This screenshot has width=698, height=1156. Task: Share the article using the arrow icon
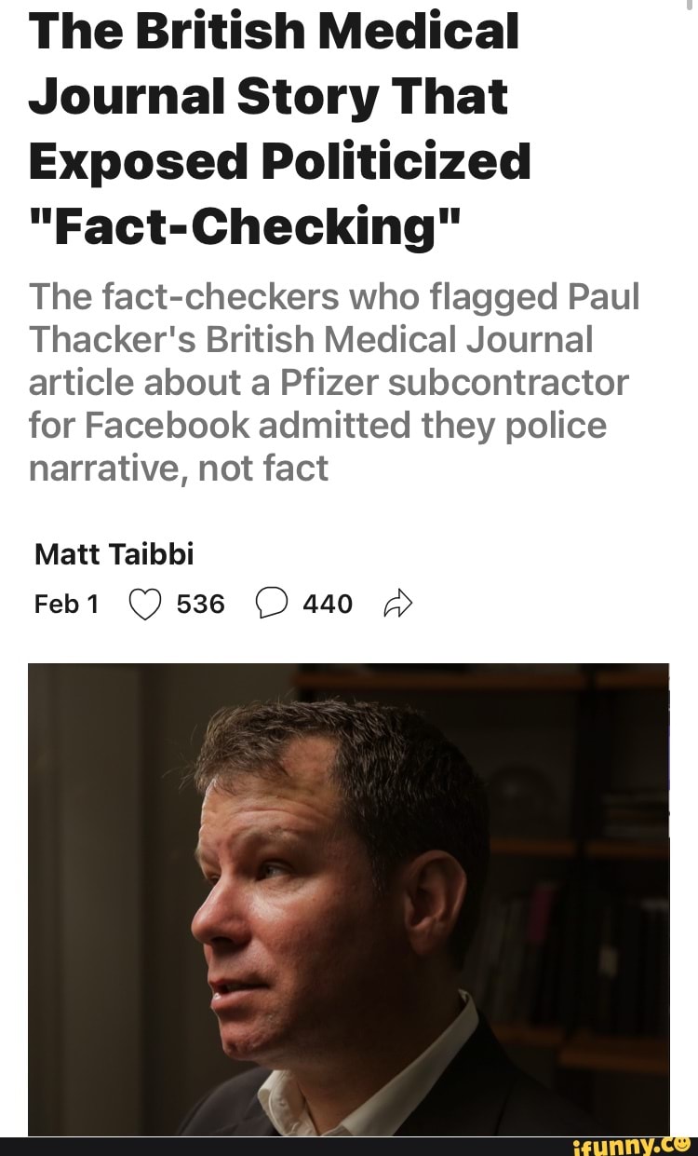pos(396,604)
